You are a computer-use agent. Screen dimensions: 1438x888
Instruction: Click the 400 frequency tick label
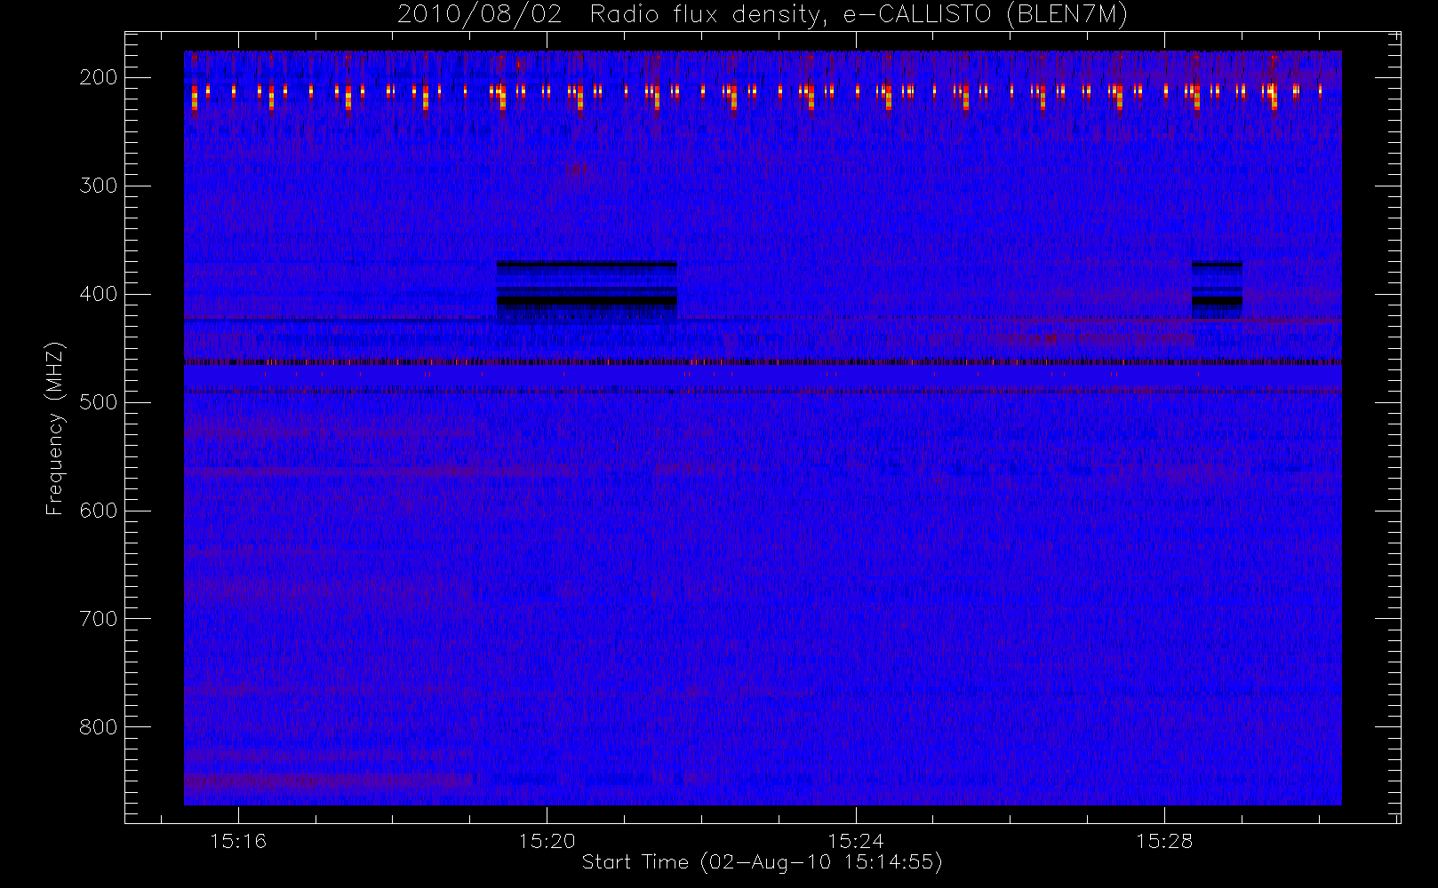[x=99, y=294]
